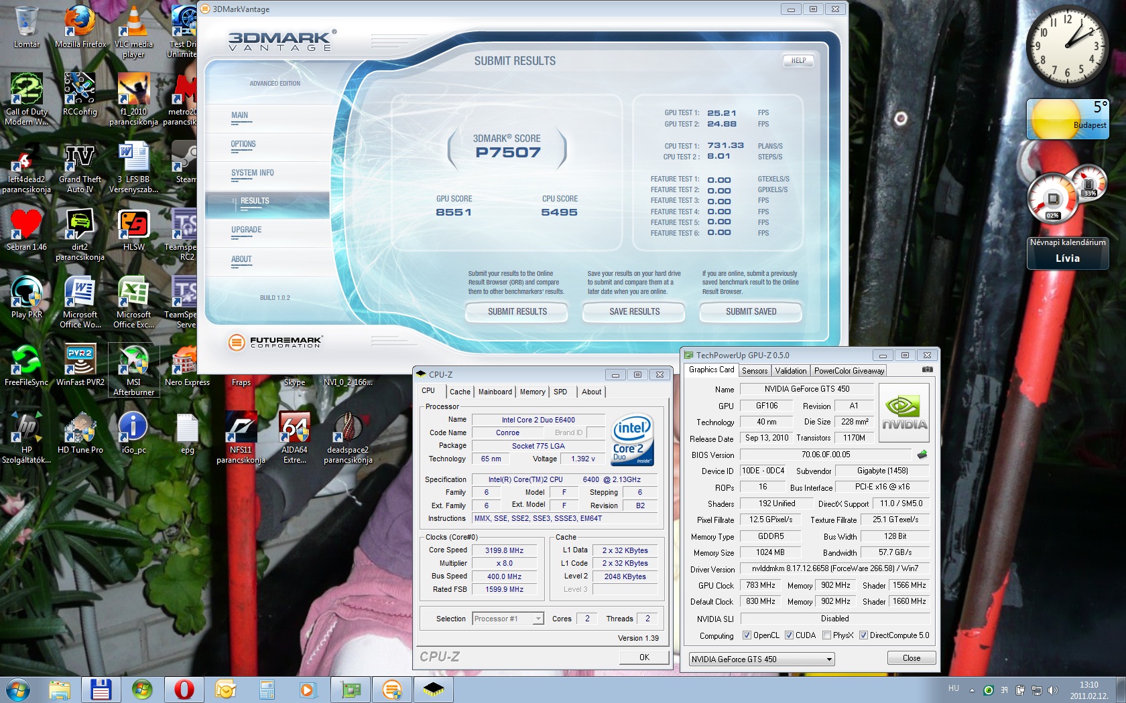The height and width of the screenshot is (703, 1126).
Task: Toggle the CUDA checkbox in GPU-Z
Action: point(789,635)
